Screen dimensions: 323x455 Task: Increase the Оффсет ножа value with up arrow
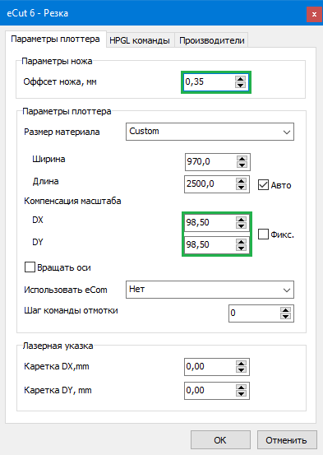(x=240, y=79)
